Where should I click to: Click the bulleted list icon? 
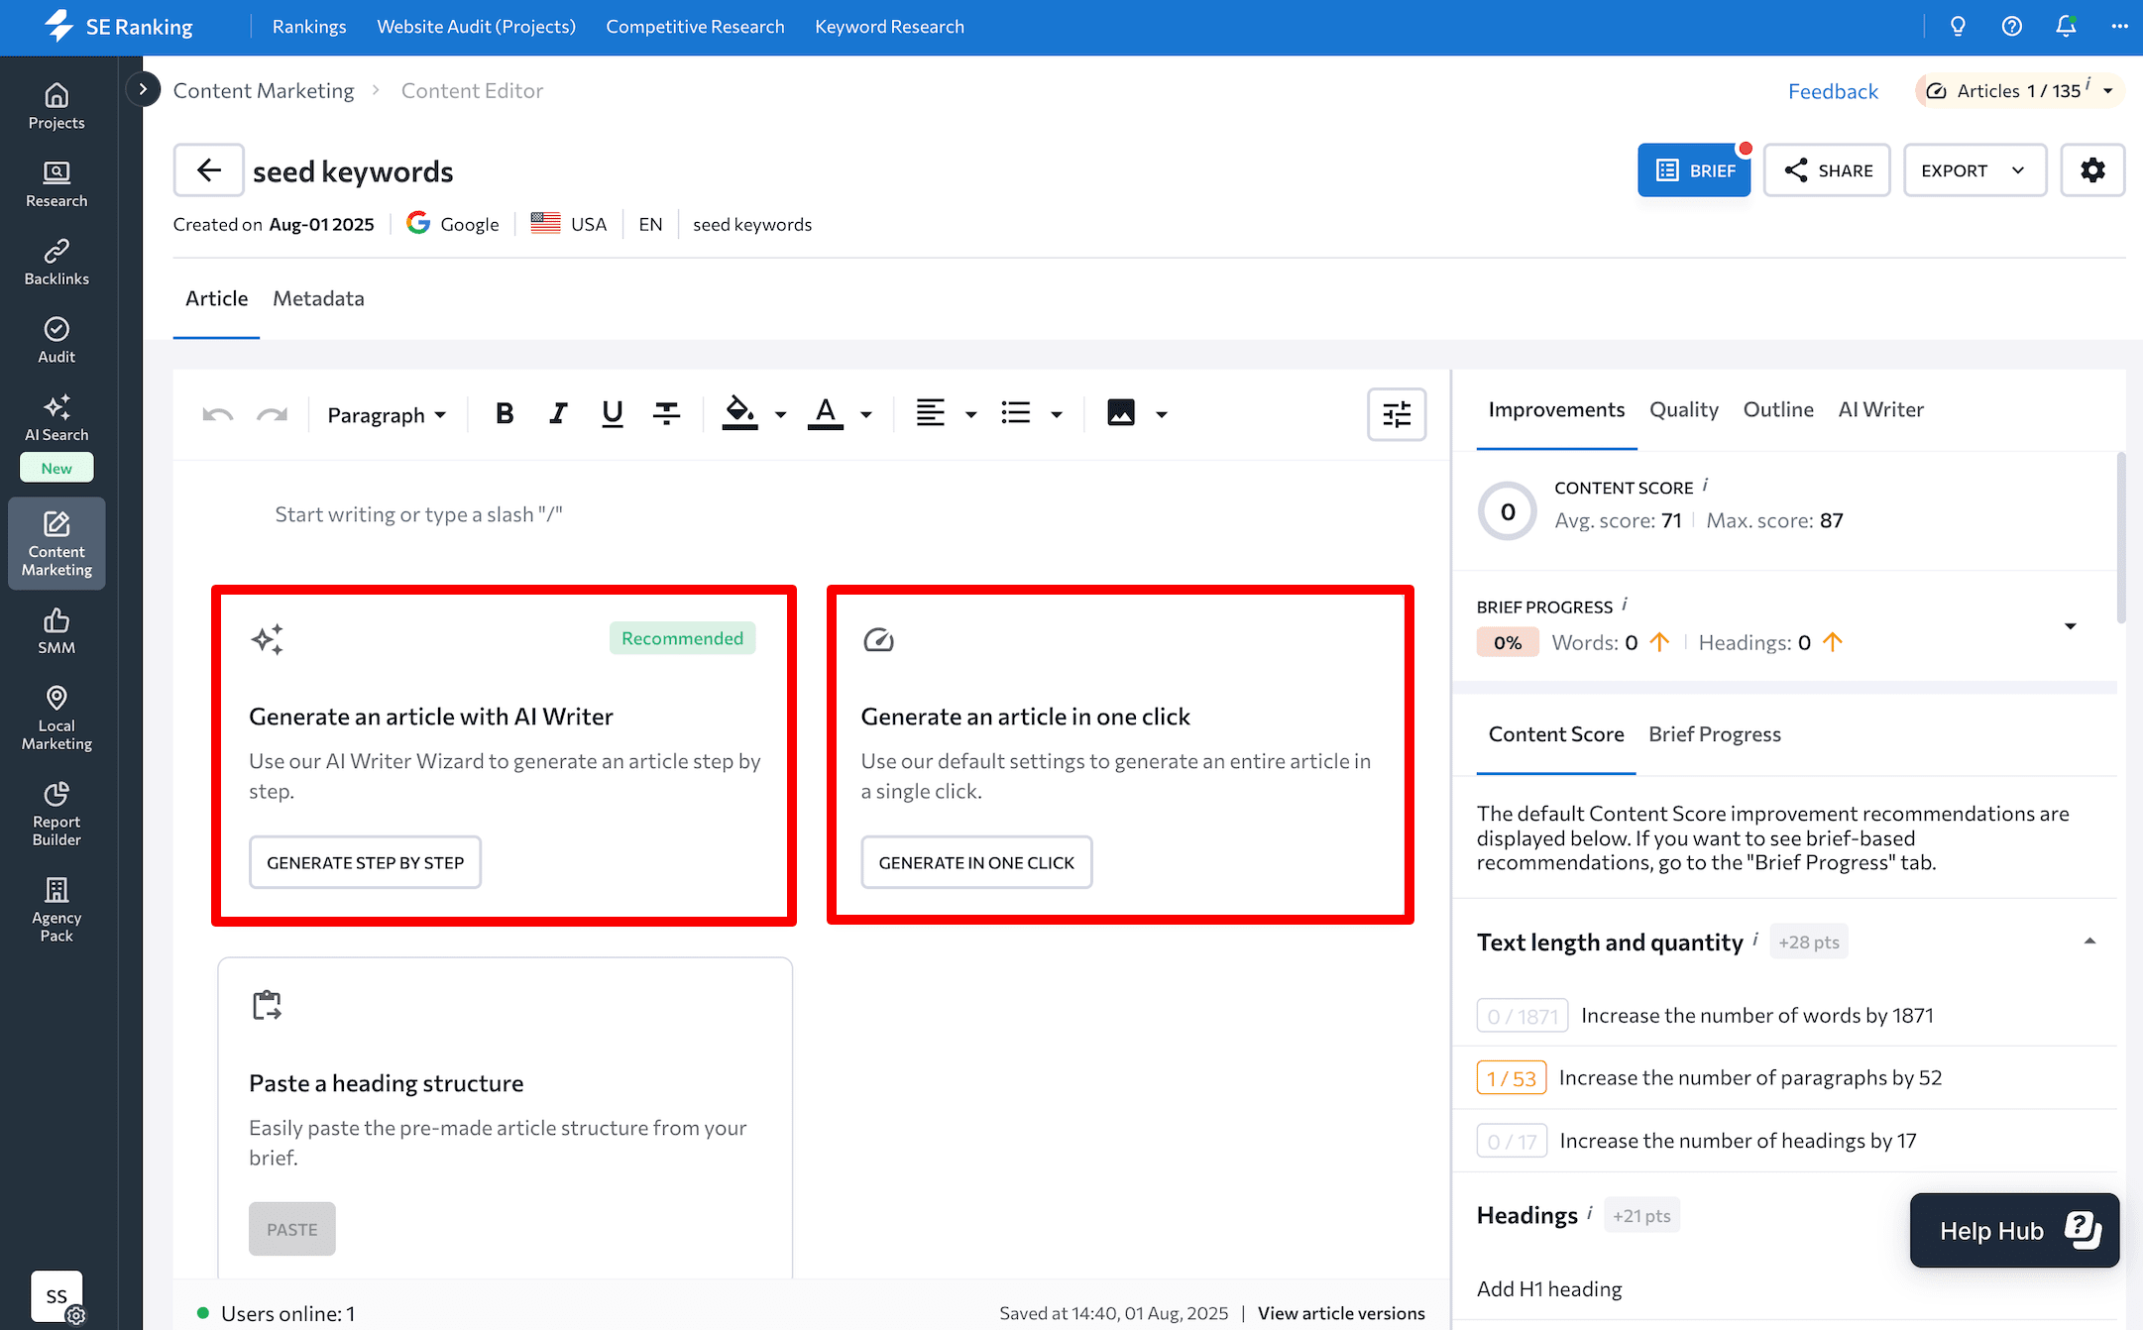[x=1016, y=413]
